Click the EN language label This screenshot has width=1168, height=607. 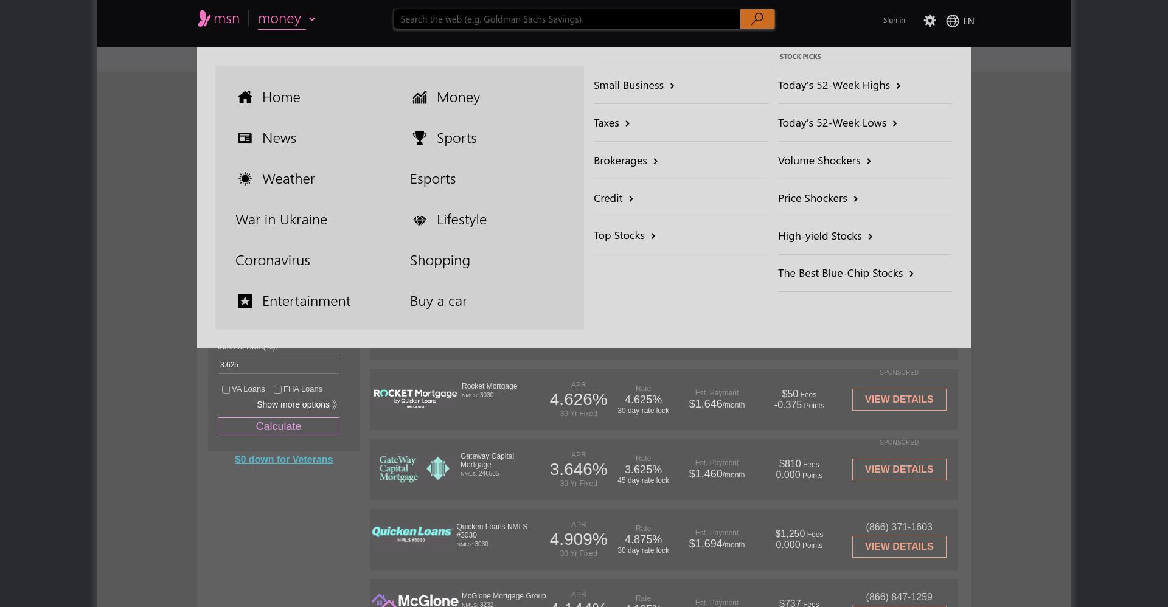[968, 21]
